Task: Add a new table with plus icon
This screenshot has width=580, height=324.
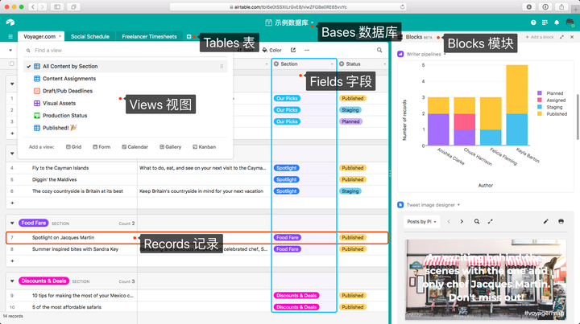Action: tap(188, 36)
